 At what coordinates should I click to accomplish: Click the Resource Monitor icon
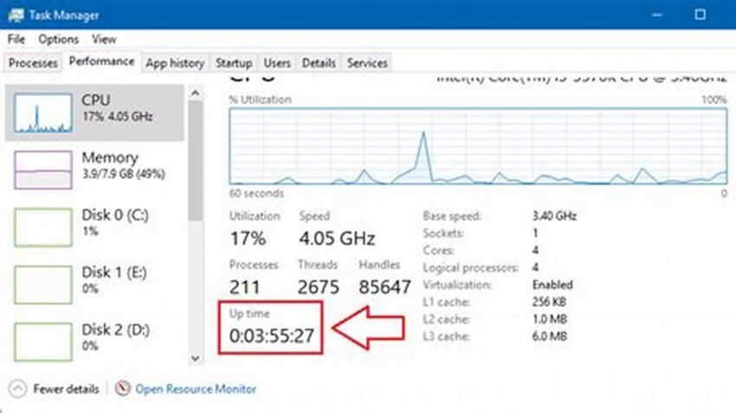(122, 388)
